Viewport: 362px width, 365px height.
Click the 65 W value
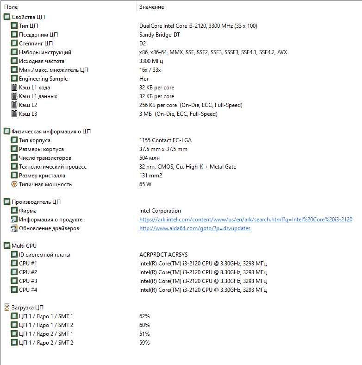(145, 184)
